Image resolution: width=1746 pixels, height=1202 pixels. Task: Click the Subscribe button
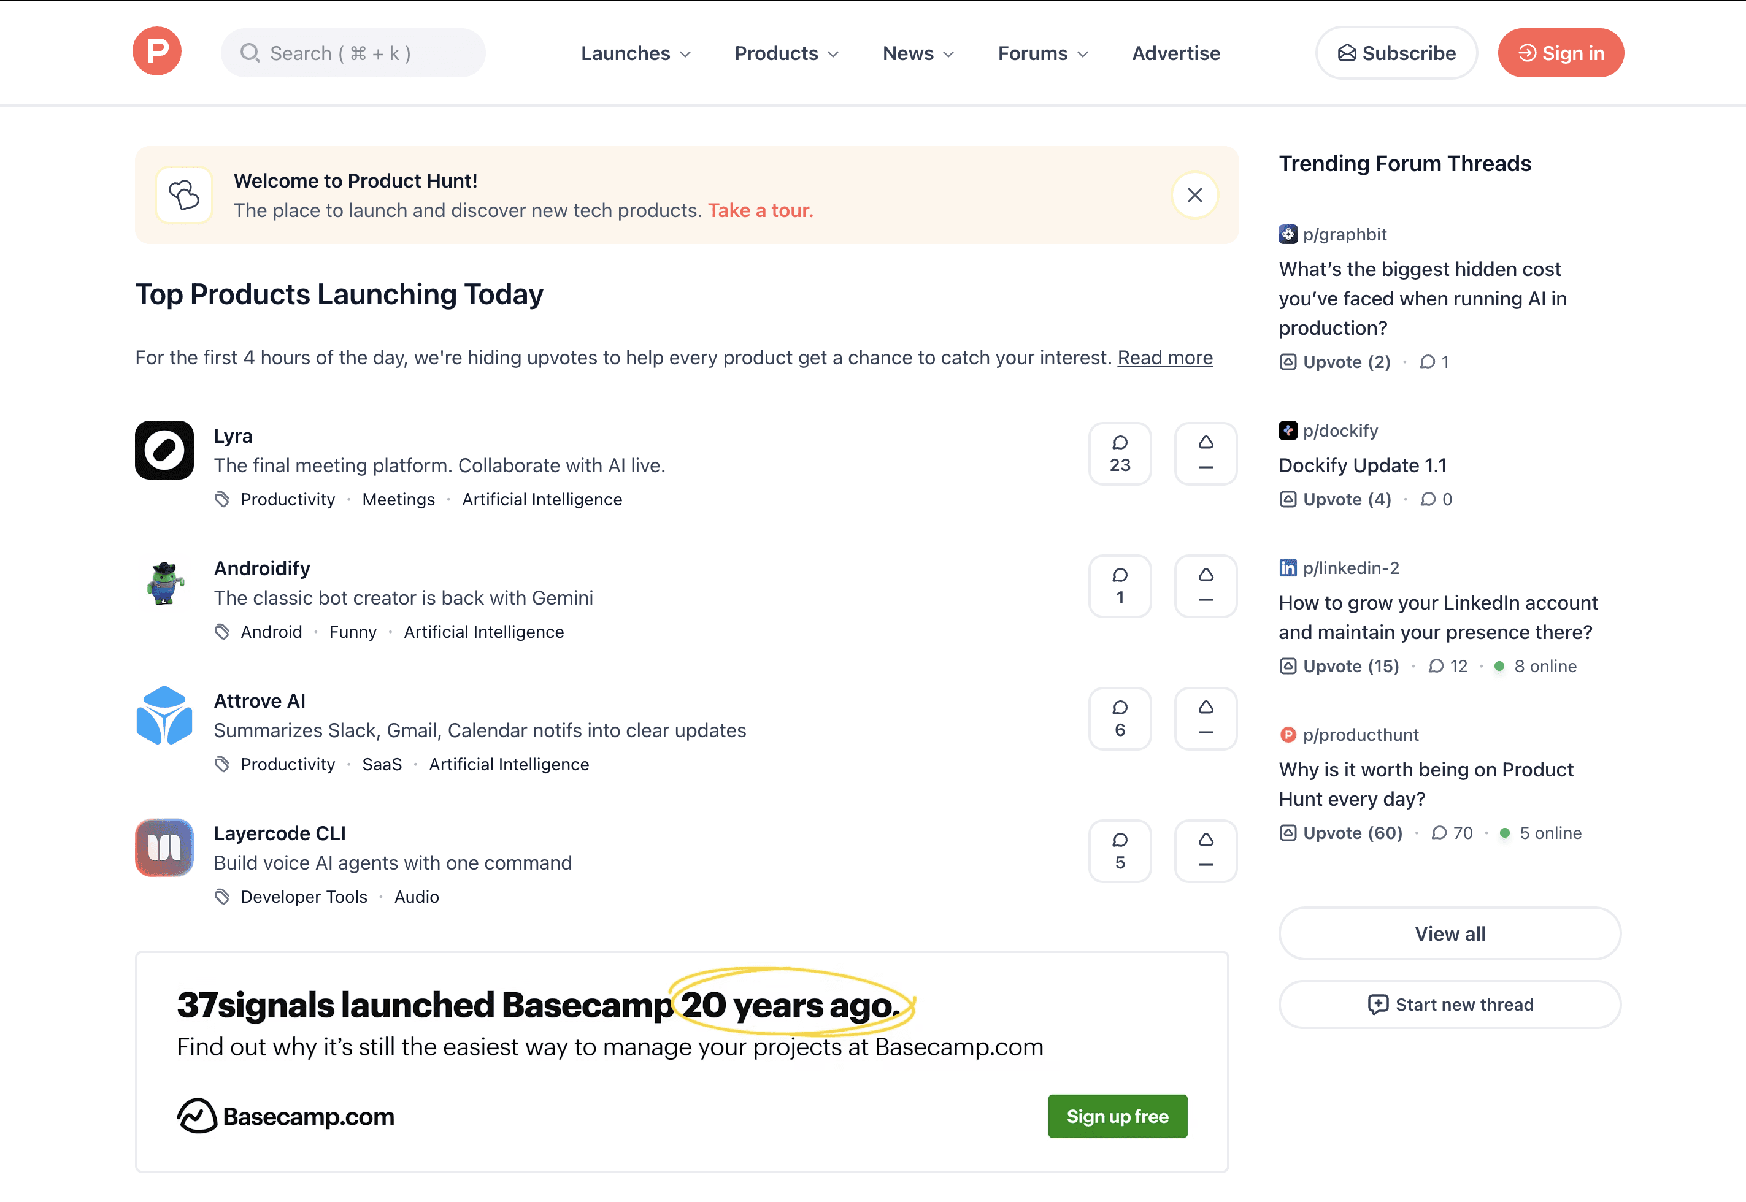coord(1396,53)
